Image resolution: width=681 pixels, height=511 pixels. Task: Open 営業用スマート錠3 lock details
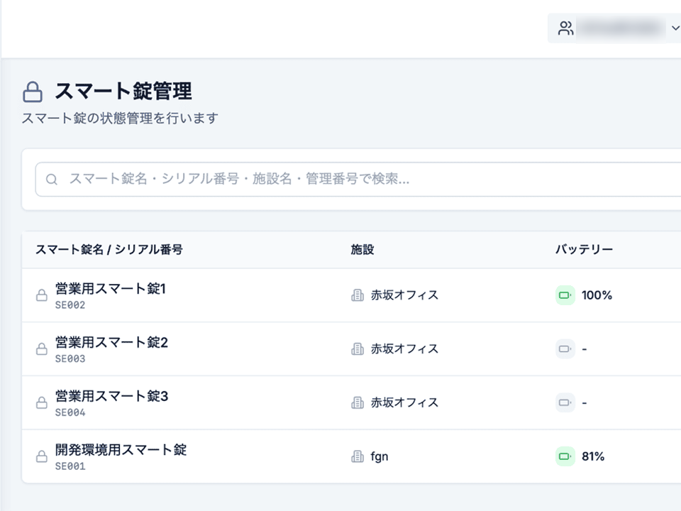(111, 396)
